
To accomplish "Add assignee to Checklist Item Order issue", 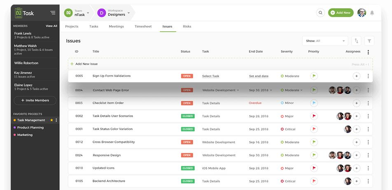I will pos(357,103).
